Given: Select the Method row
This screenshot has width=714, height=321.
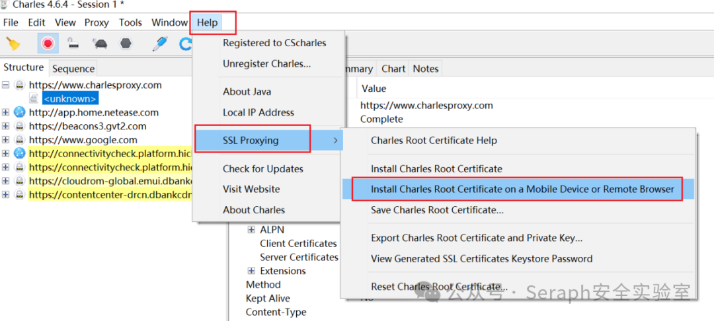Looking at the screenshot, I should [263, 285].
